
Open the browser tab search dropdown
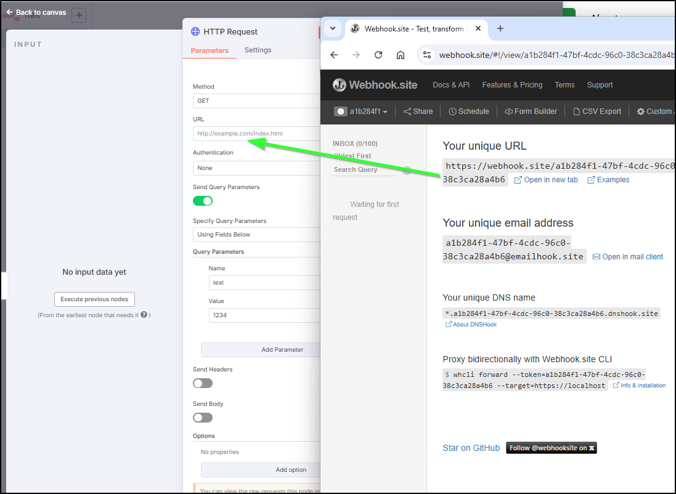tap(333, 28)
